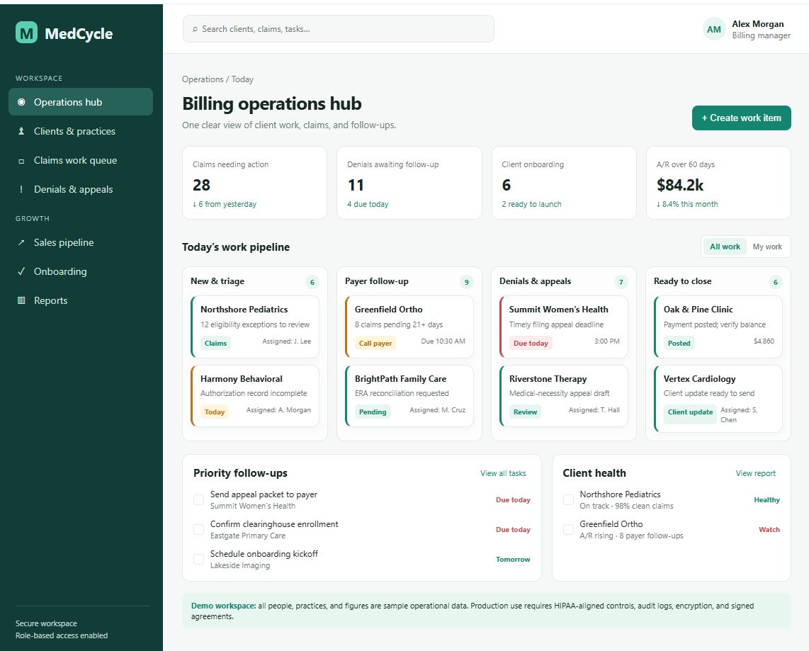Switch pipeline filter to All work
Screen dimensions: 809x651
pos(725,247)
